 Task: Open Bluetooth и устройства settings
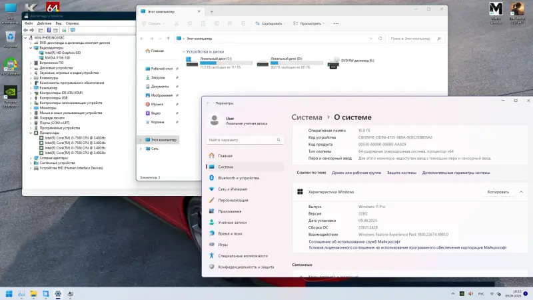[x=245, y=178]
